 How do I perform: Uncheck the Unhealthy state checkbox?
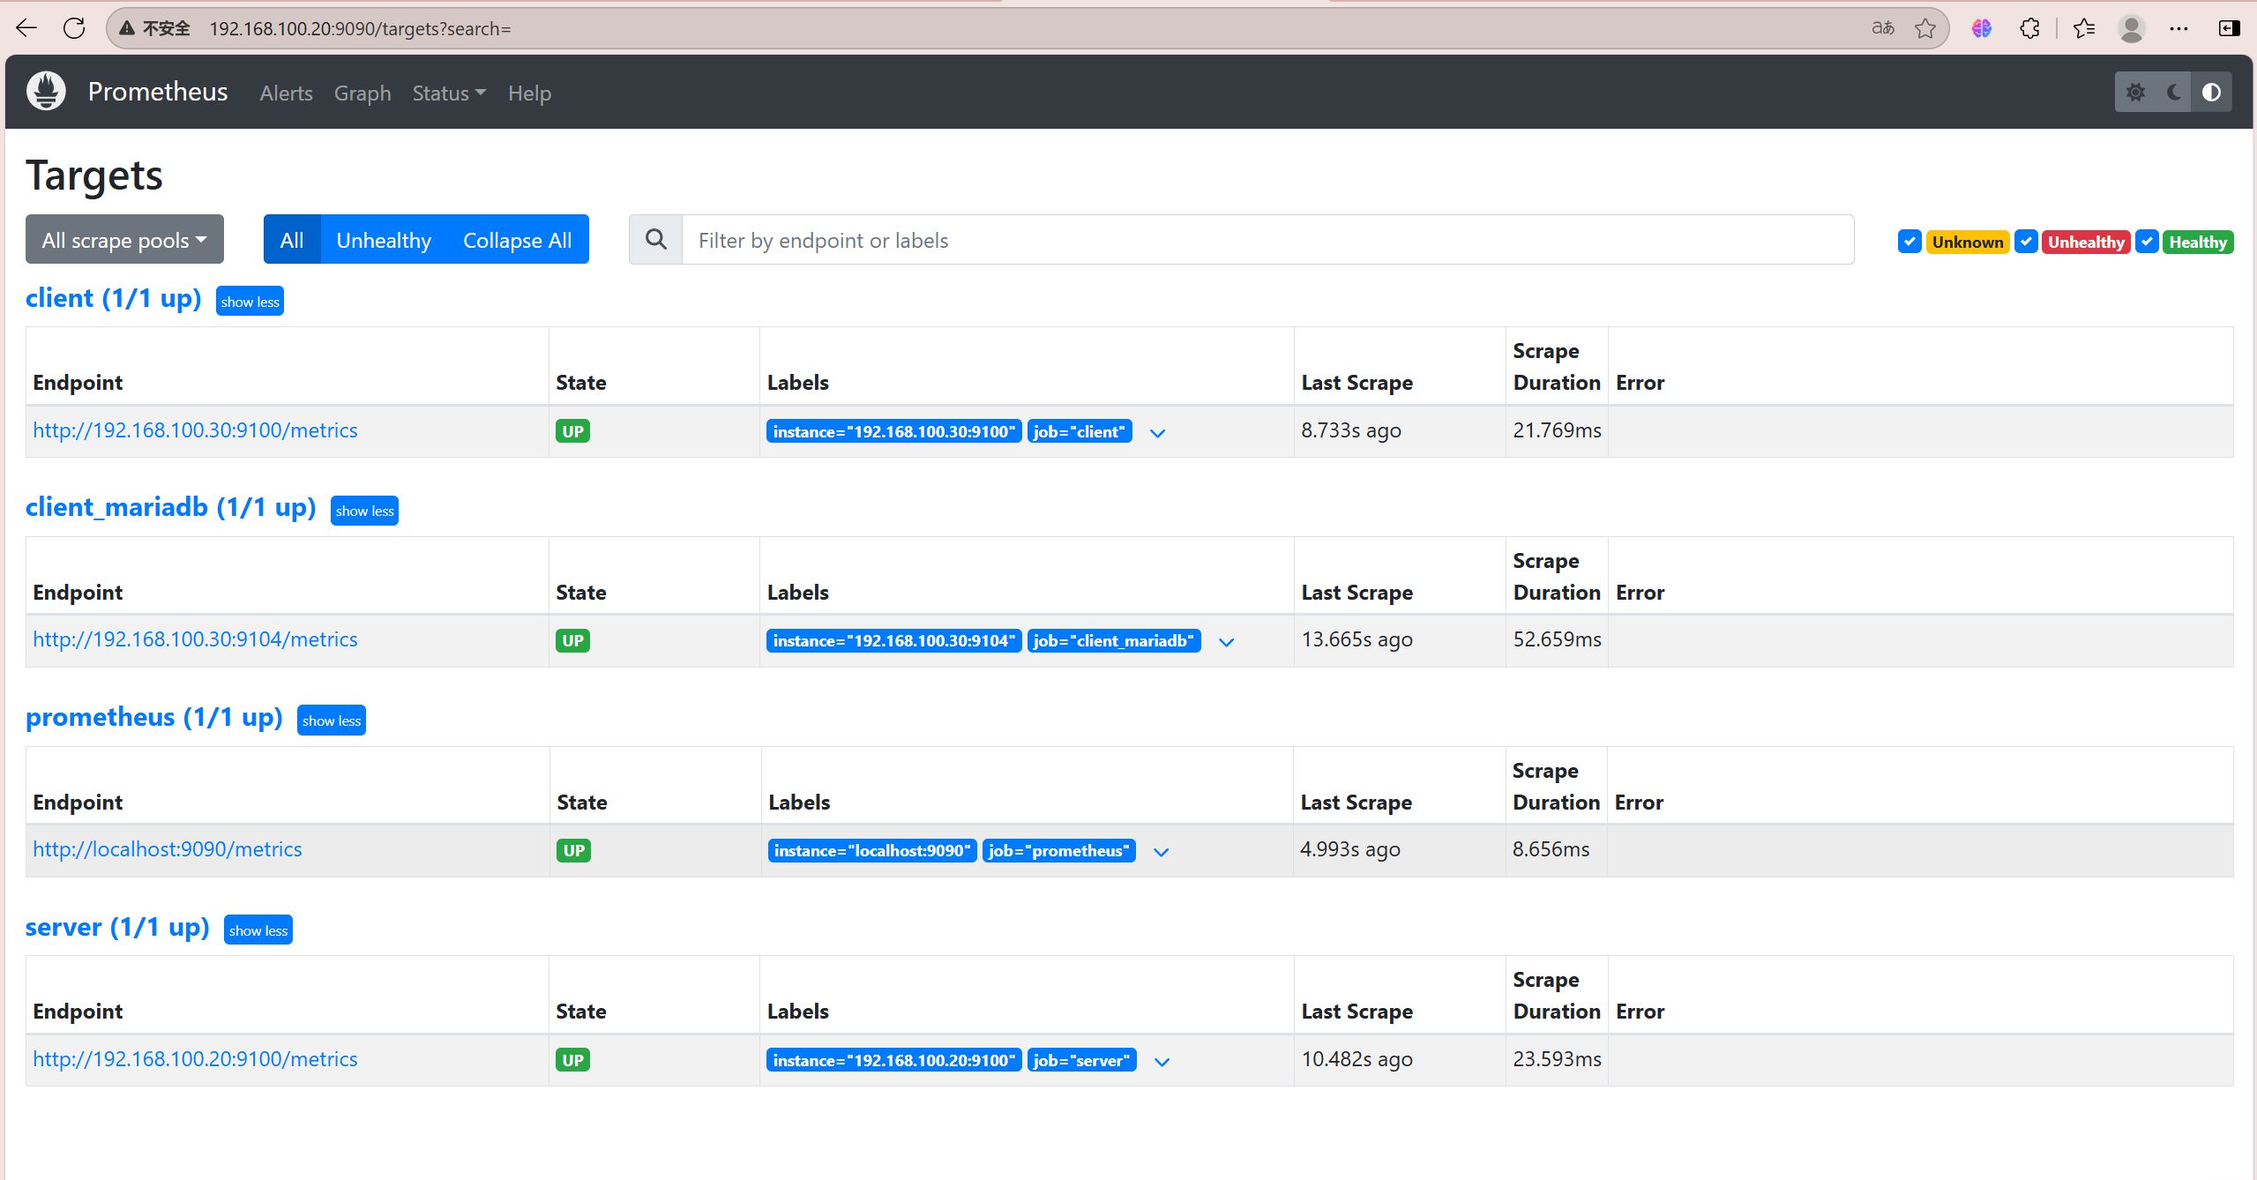2026,242
